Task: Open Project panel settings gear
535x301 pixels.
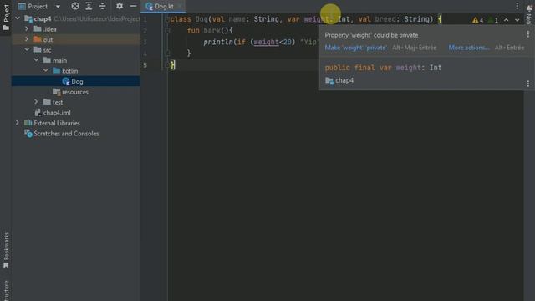Action: click(x=120, y=6)
